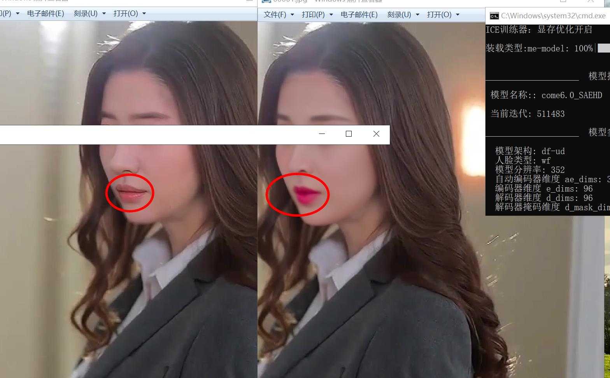The width and height of the screenshot is (610, 378).
Task: Click '自动编码器维度 ae_dims' line
Action: pyautogui.click(x=552, y=179)
